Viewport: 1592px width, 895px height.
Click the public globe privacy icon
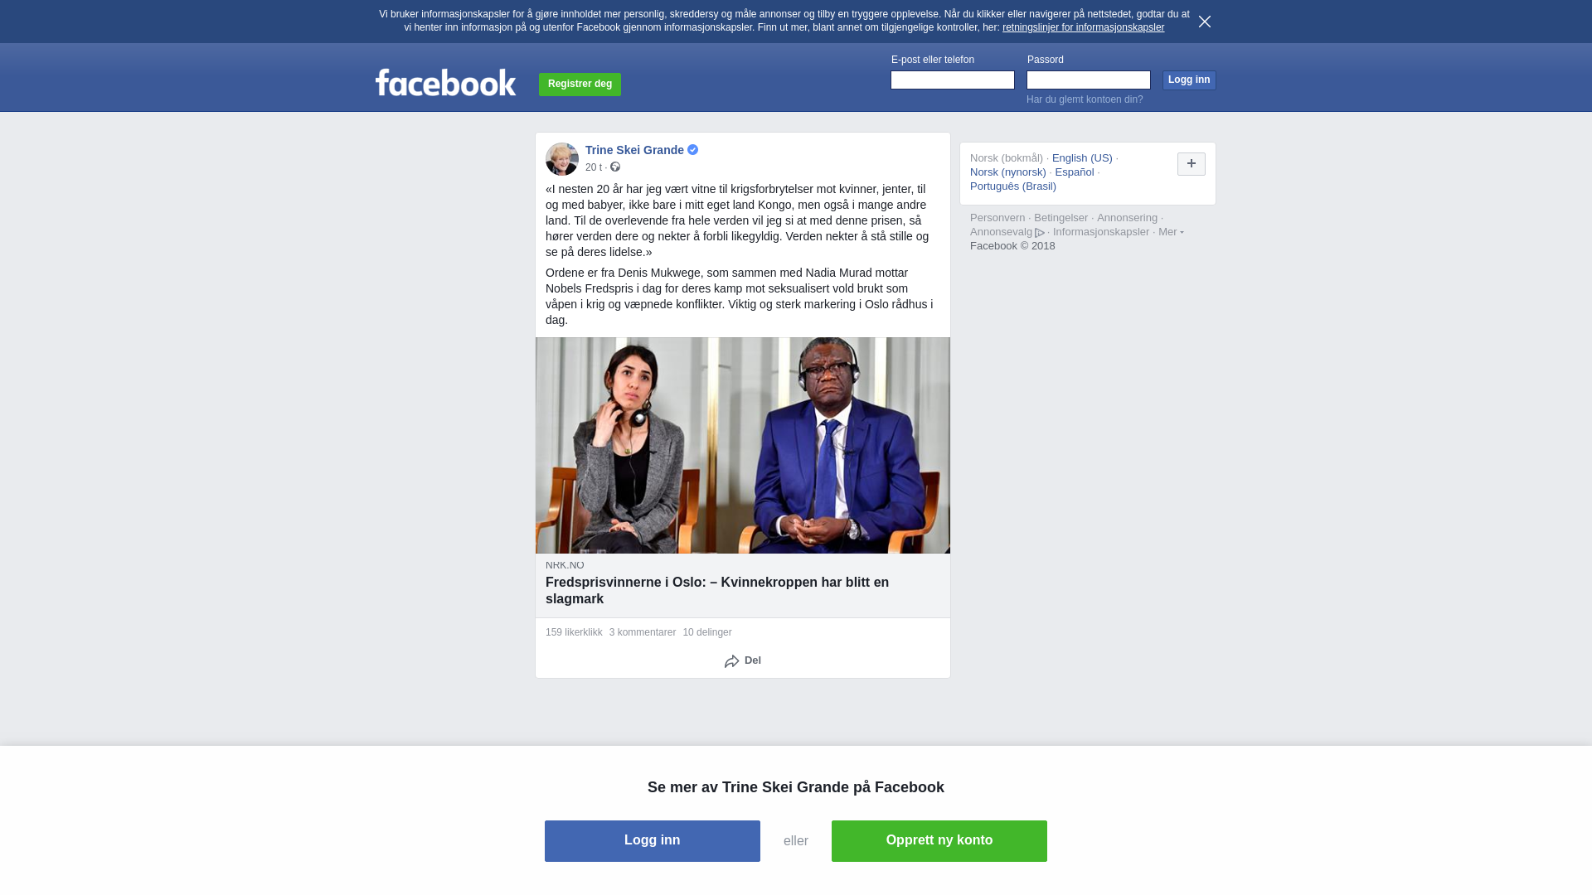615,167
